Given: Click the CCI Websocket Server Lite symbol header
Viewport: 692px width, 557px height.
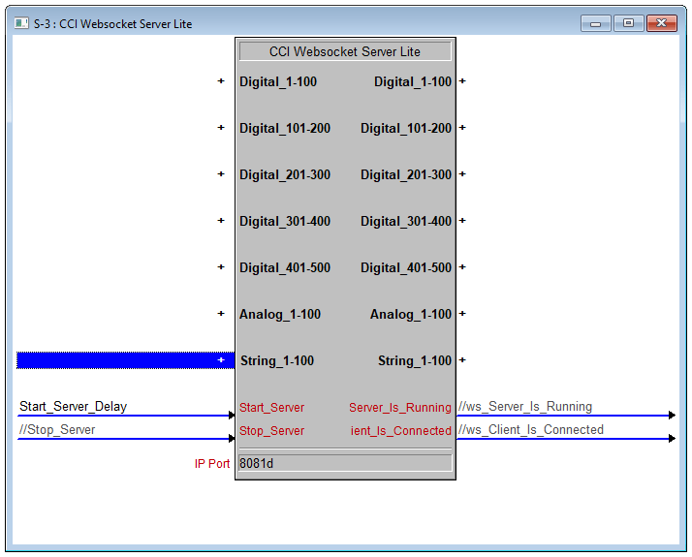Looking at the screenshot, I should (344, 51).
